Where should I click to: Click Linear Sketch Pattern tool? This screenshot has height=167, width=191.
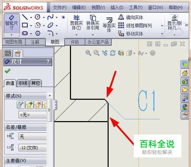click(x=135, y=26)
